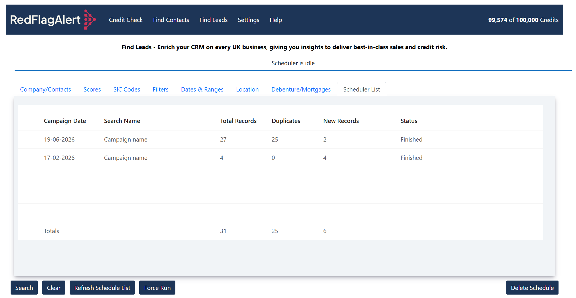Select the 17-02-2026 campaign row date
The width and height of the screenshot is (576, 298).
[x=59, y=158]
